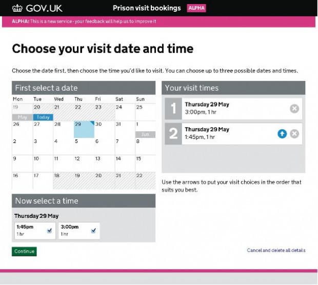Uncheck the 1:45pm time slot
Image resolution: width=318 pixels, height=285 pixels.
click(49, 231)
